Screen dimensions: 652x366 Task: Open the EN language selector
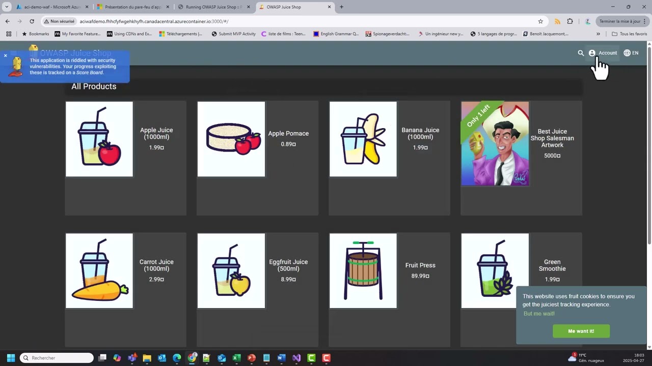pos(631,53)
